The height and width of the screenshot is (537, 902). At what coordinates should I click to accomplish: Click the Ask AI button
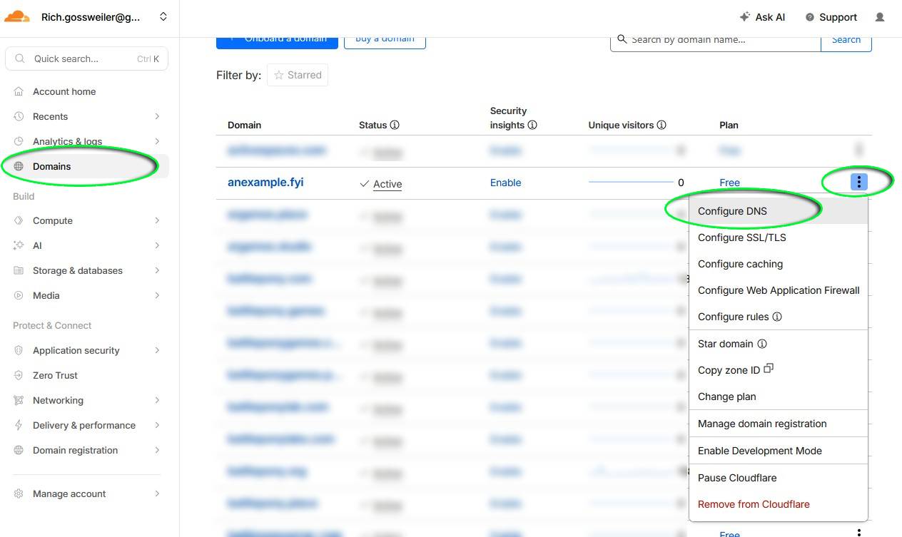click(762, 17)
